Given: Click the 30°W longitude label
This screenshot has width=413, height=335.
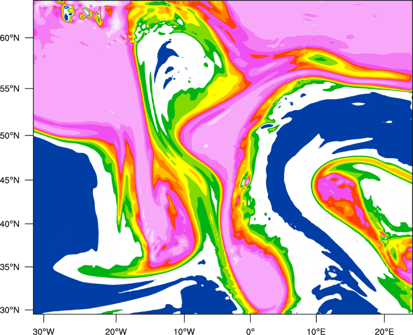Looking at the screenshot, I should (x=43, y=331).
